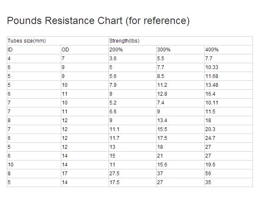Click the 27.5 value cell
Viewport: 266px width, 198px height.
132,174
